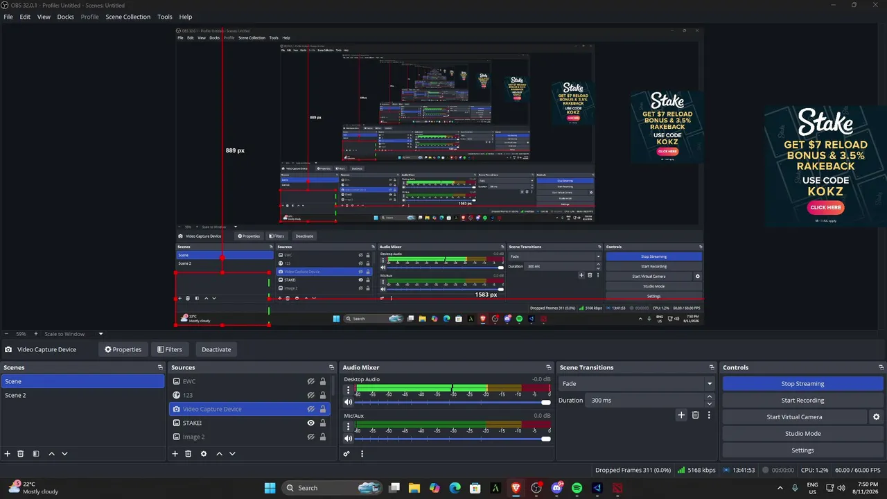Add a scene transition with plus
Screen dimensions: 887x499
pos(681,415)
